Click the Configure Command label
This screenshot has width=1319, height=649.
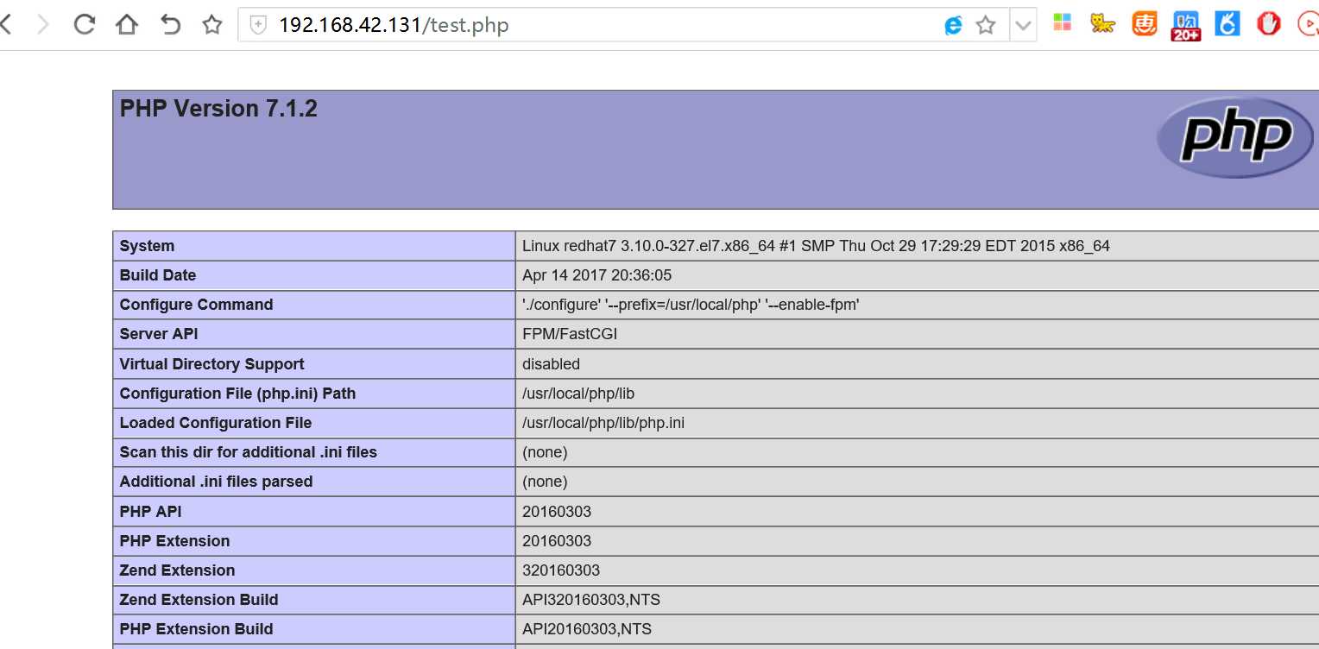point(196,305)
